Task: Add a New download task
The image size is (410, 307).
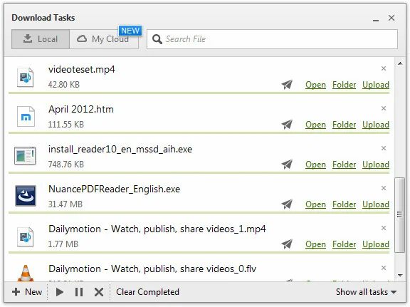Action: [x=27, y=292]
